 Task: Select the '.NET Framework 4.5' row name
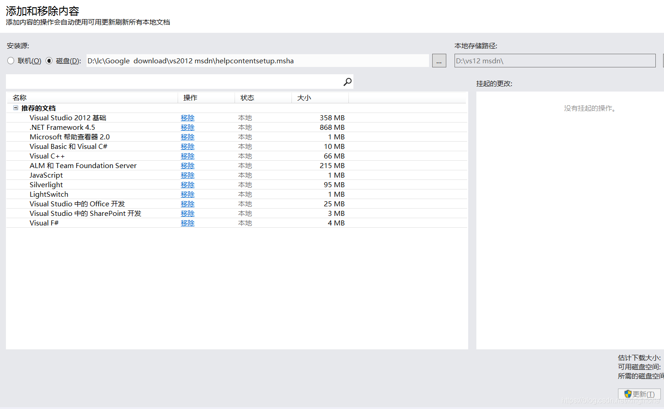(62, 128)
